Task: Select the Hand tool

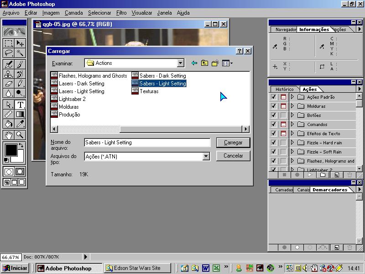Action: click(x=9, y=135)
